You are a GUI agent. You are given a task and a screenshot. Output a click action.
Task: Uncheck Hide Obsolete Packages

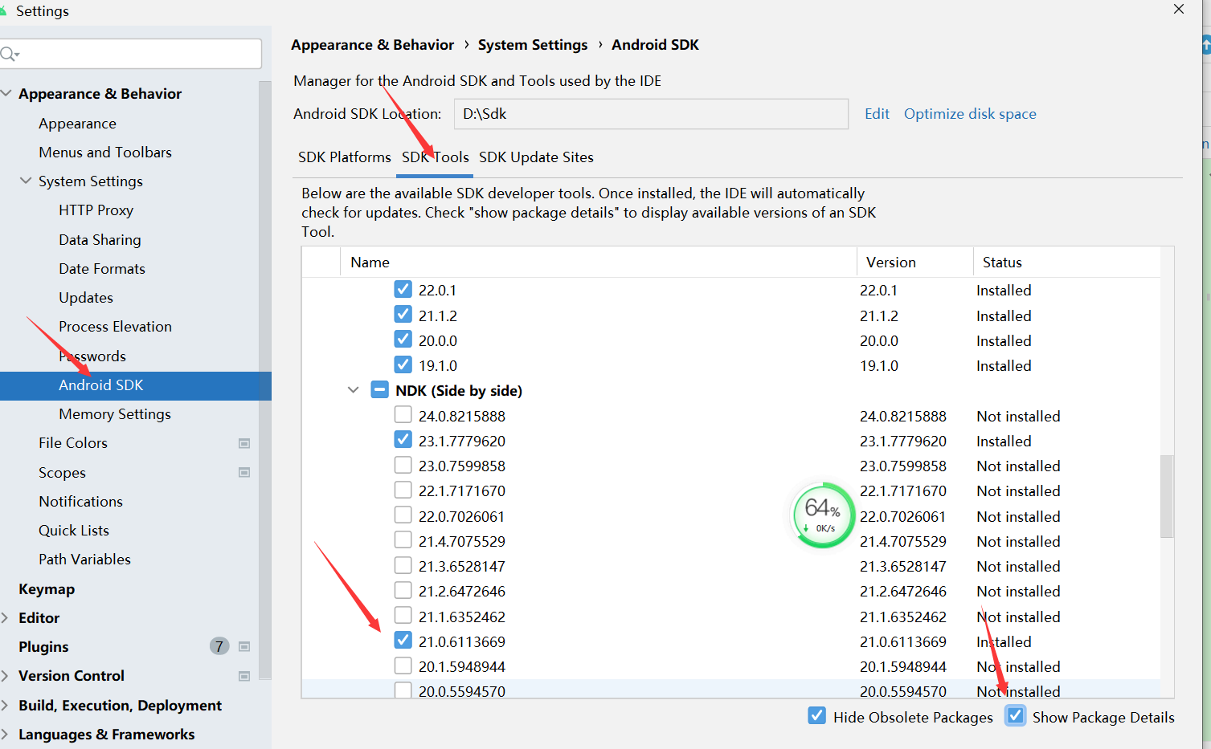click(816, 715)
